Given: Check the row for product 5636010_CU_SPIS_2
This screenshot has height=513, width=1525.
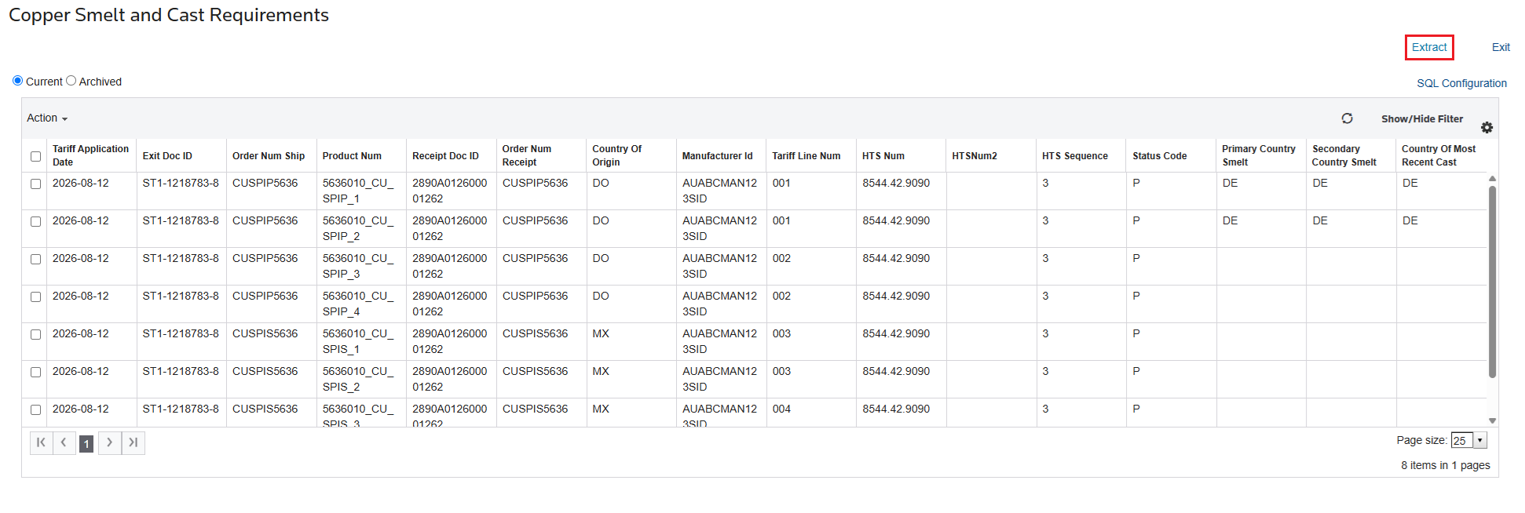Looking at the screenshot, I should click(35, 372).
